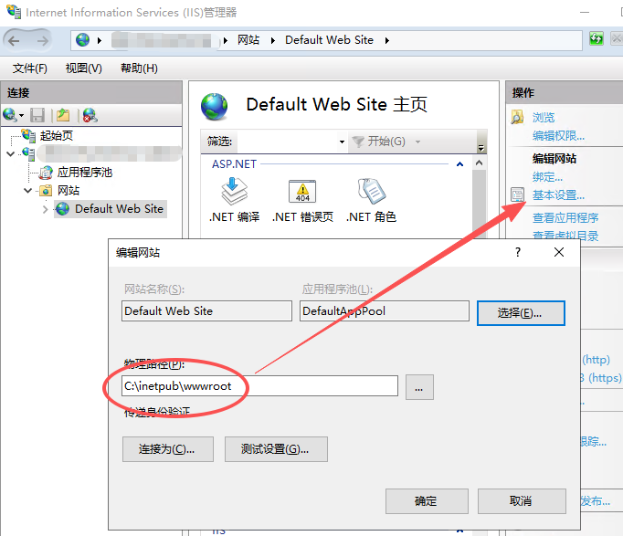623x536 pixels.
Task: Click the Forward navigation arrow
Action: [x=43, y=40]
